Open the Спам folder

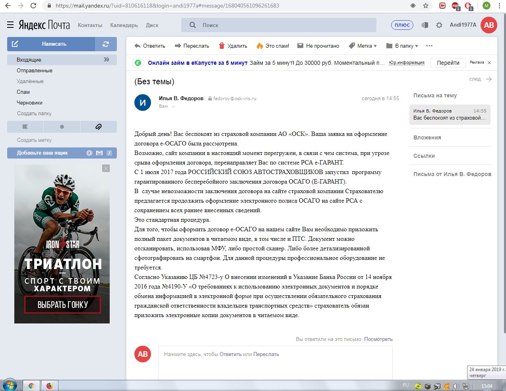coord(23,92)
